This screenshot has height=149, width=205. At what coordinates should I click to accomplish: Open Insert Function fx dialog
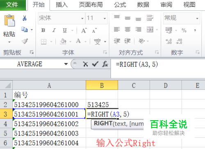[105, 64]
